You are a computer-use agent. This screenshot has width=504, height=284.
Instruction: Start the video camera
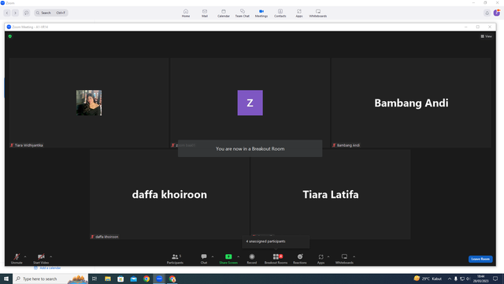pos(41,259)
